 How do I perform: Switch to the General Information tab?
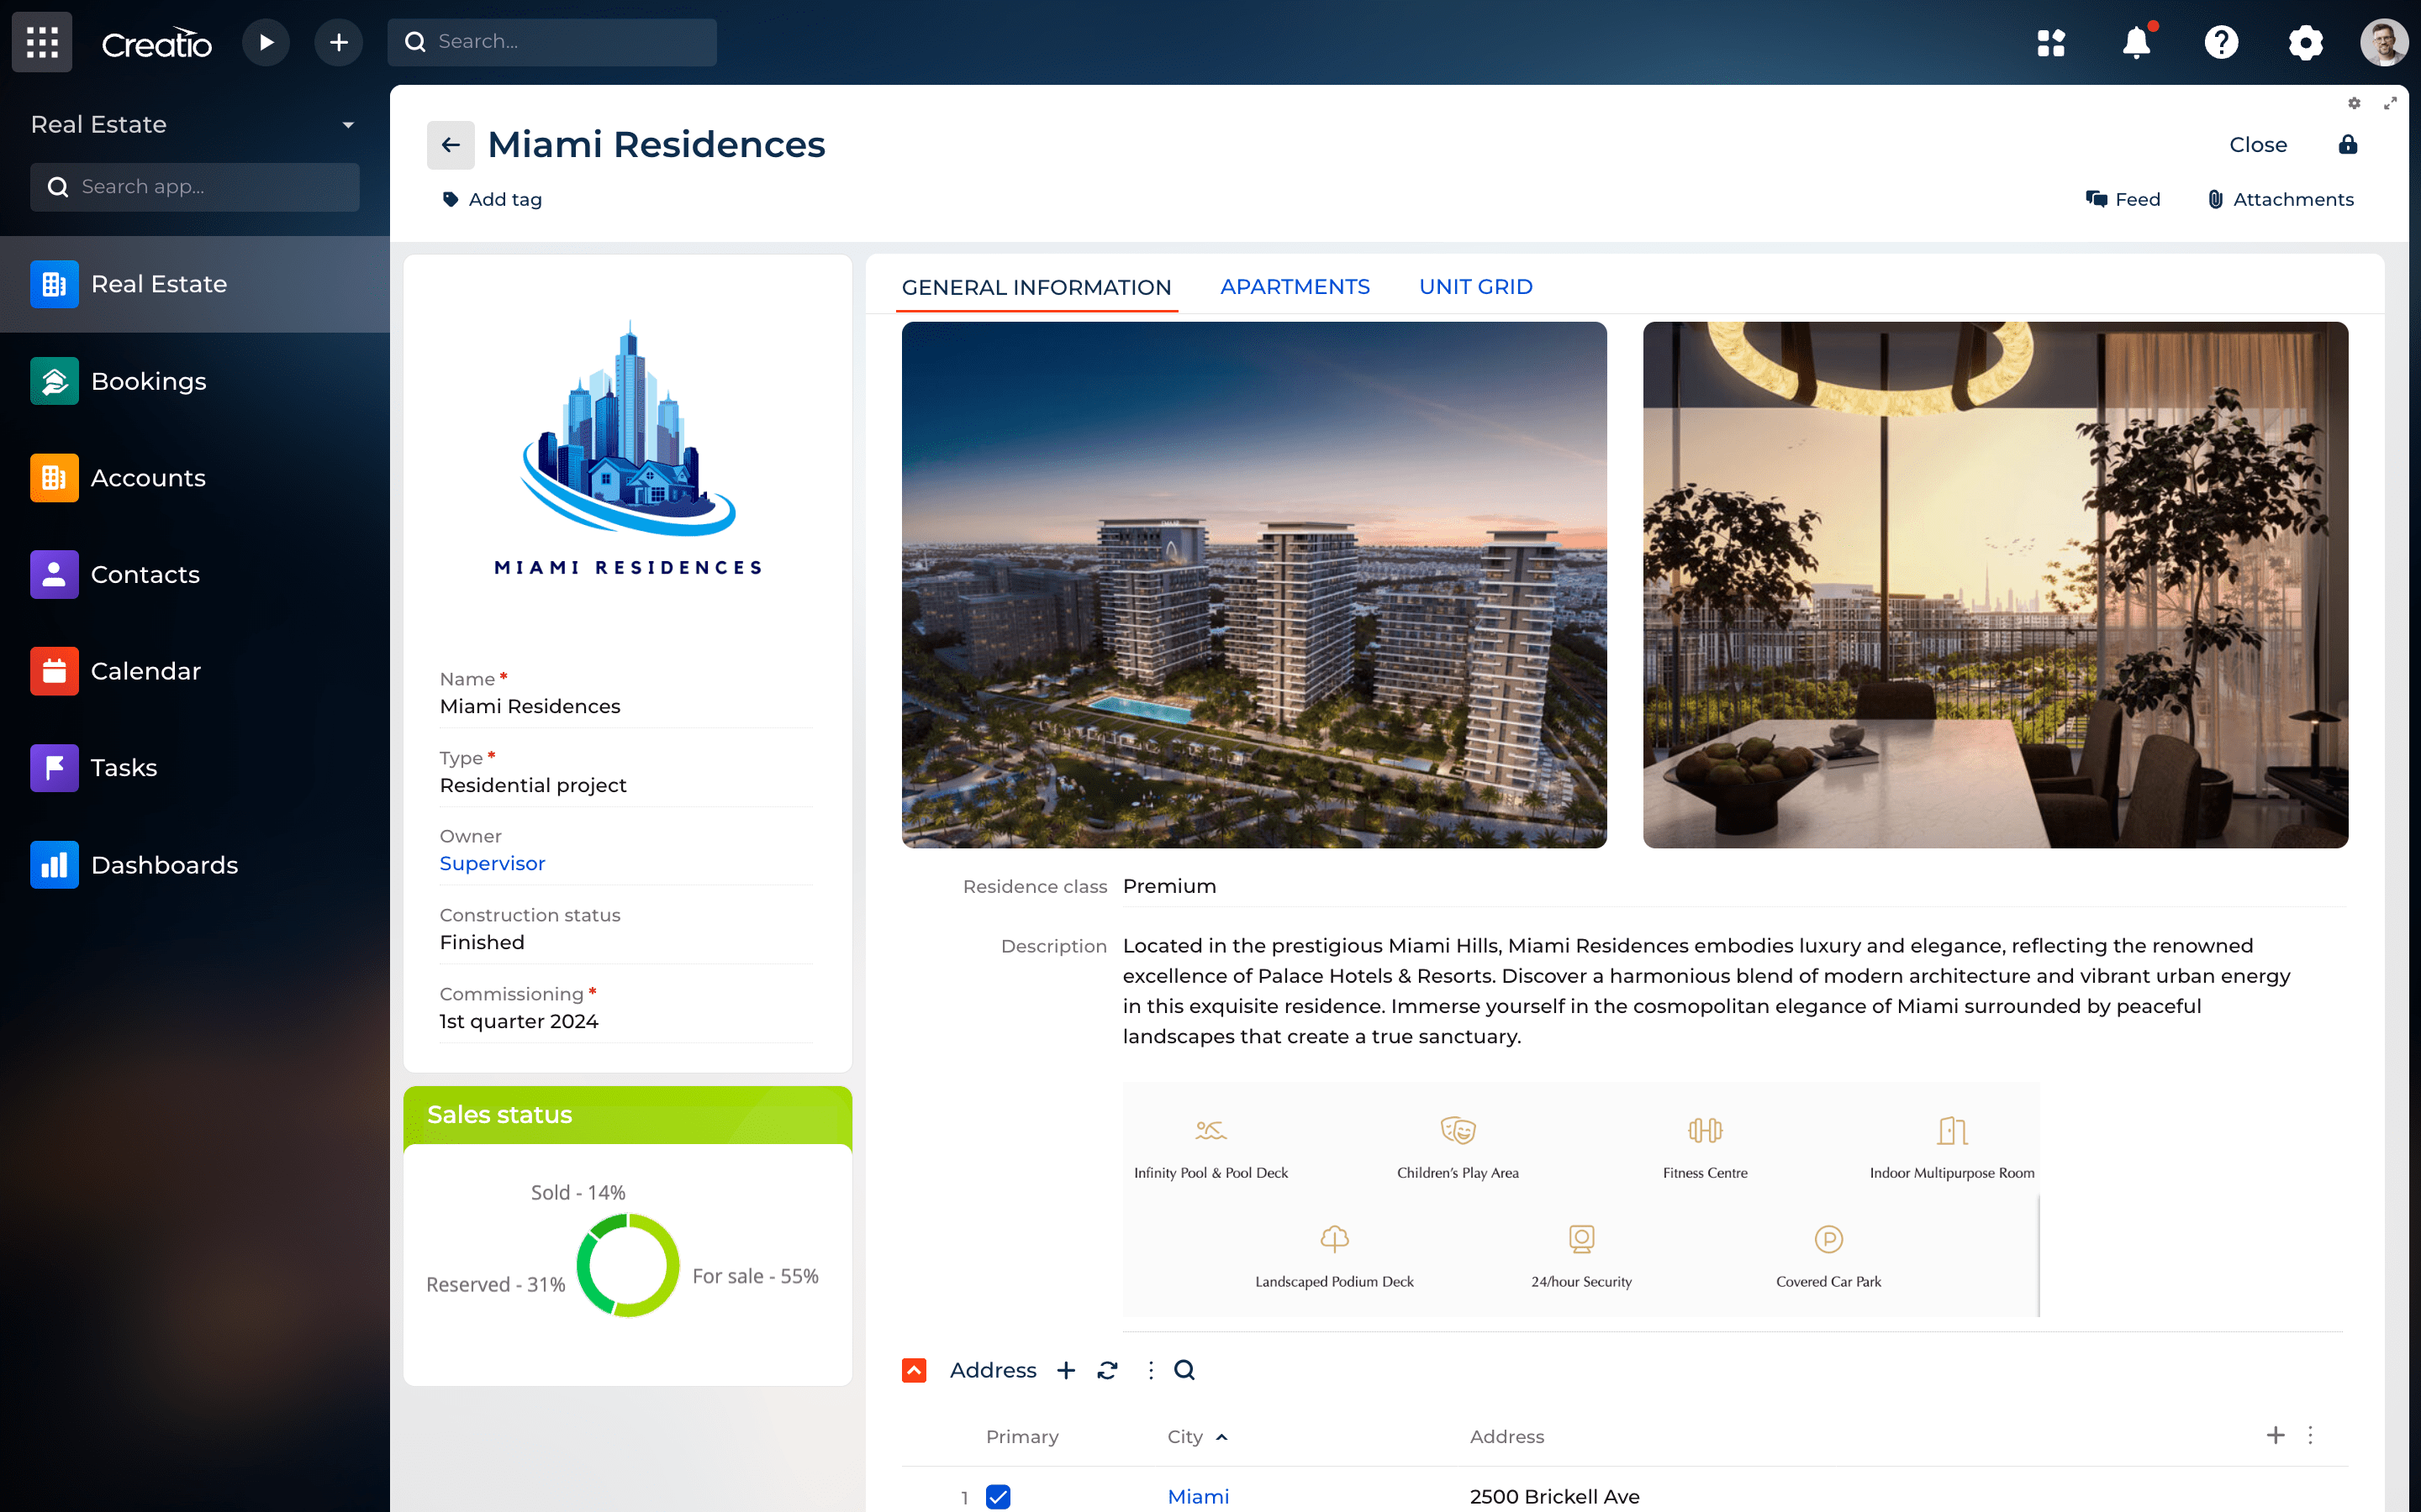1036,287
